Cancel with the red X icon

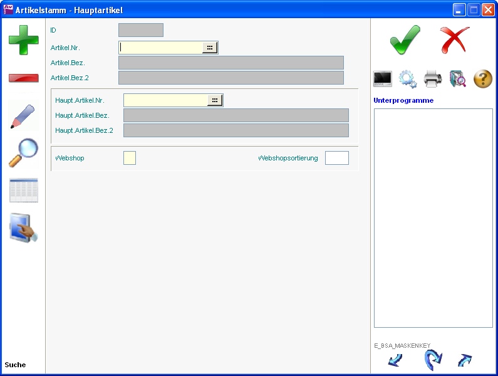coord(454,40)
